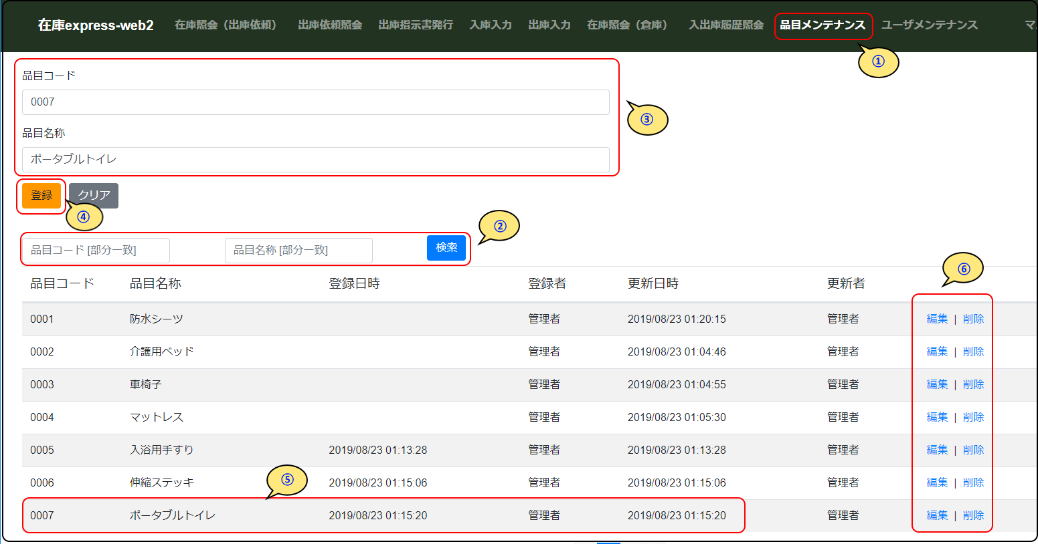Open the 入庫入力 page

(491, 25)
